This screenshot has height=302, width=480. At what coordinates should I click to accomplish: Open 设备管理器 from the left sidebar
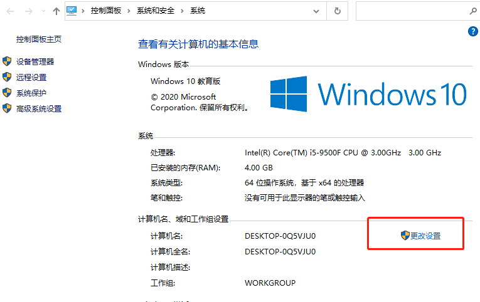coord(35,61)
